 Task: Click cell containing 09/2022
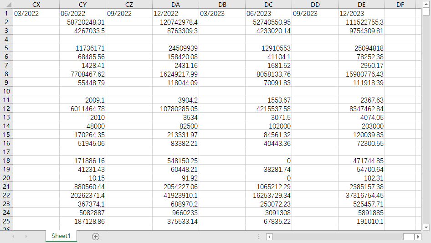click(129, 13)
